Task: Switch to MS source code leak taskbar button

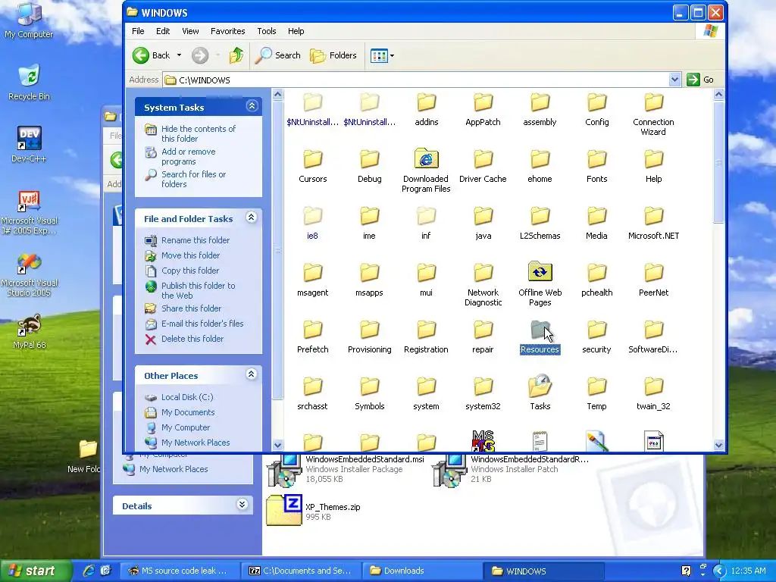Action: point(179,571)
